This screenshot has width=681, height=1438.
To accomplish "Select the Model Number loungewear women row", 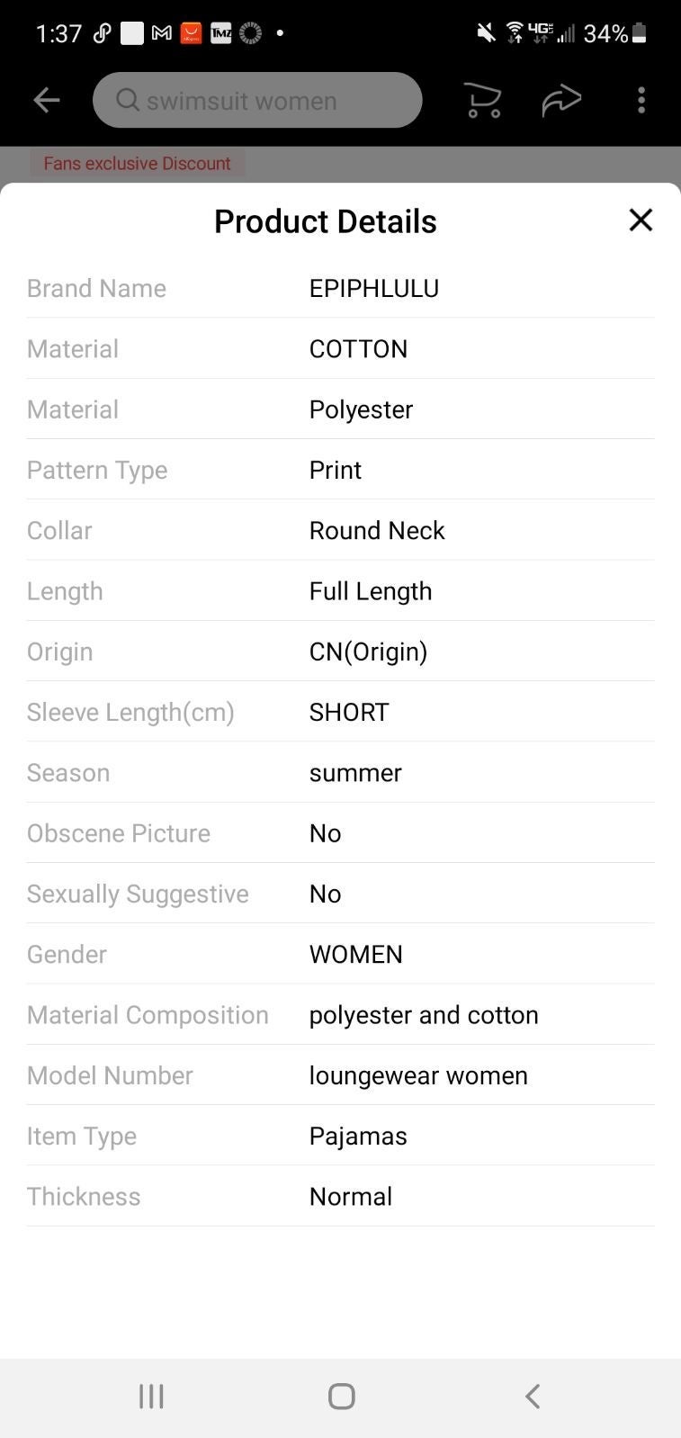I will coord(340,1075).
